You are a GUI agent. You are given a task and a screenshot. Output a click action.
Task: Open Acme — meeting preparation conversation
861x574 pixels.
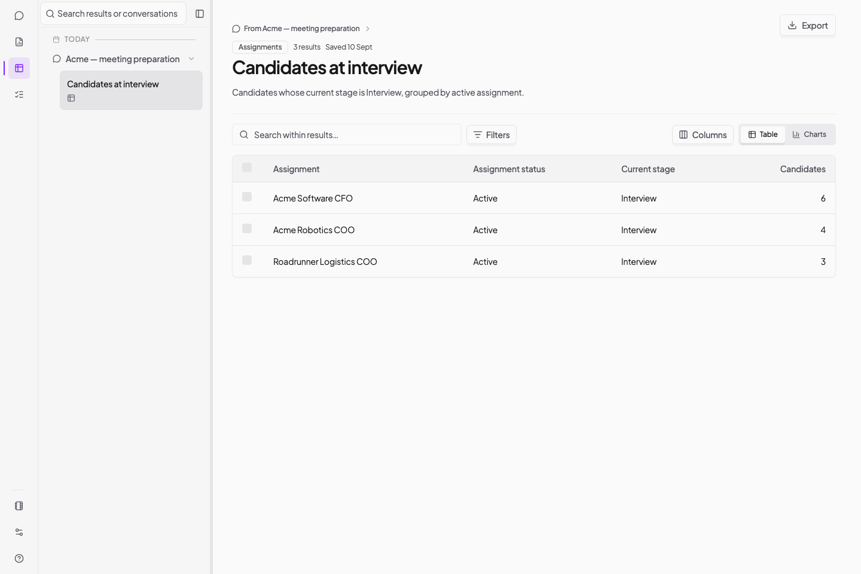[x=123, y=59]
